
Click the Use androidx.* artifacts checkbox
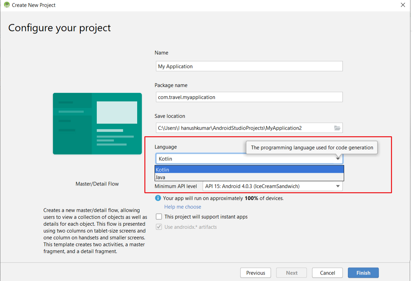(x=159, y=227)
